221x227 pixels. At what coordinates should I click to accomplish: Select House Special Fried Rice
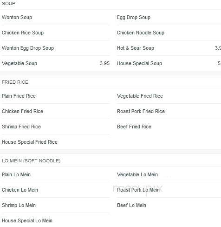tap(30, 142)
